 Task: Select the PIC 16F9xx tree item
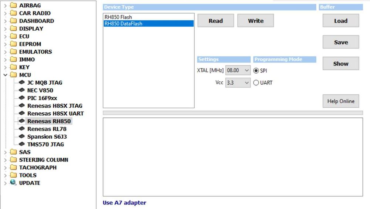pos(42,98)
